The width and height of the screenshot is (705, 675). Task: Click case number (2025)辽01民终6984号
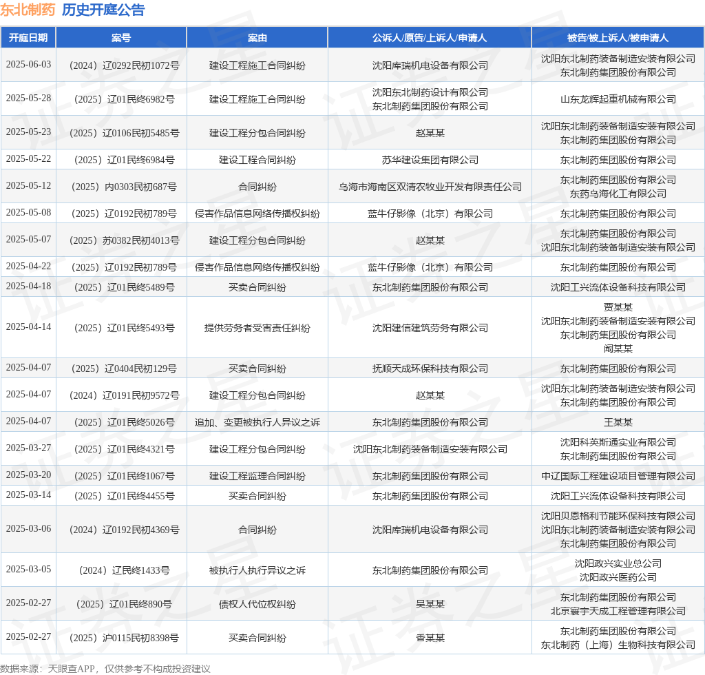click(x=124, y=160)
